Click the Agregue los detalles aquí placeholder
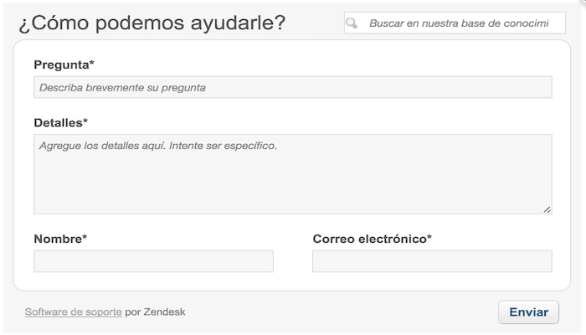This screenshot has width=586, height=335. pos(158,146)
